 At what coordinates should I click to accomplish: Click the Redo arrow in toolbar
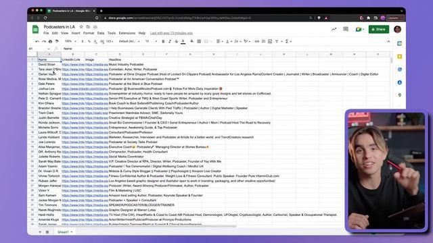click(x=44, y=41)
